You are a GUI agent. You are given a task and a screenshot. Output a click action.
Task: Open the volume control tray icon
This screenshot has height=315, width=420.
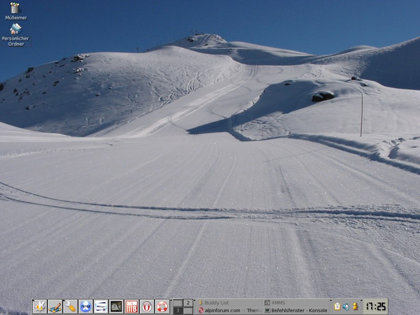point(345,306)
